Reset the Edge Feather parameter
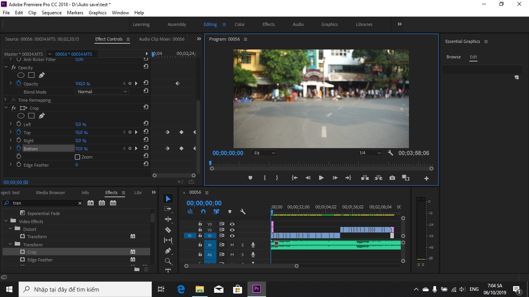 click(146, 164)
